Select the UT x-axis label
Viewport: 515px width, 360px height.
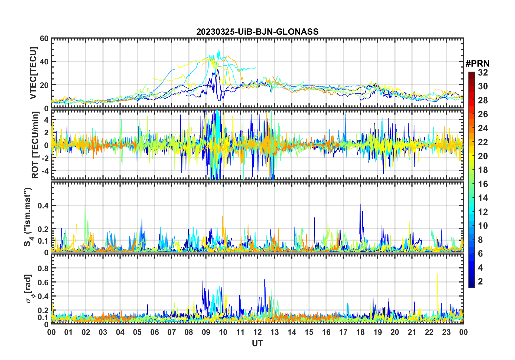[x=257, y=343]
